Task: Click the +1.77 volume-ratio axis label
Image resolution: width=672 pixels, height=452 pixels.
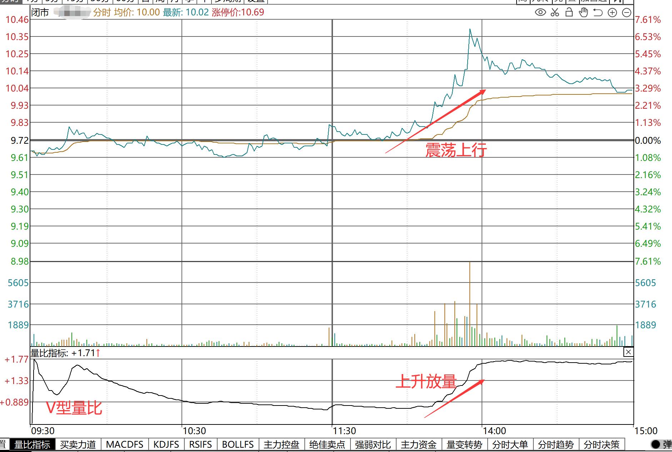Action: coord(16,359)
